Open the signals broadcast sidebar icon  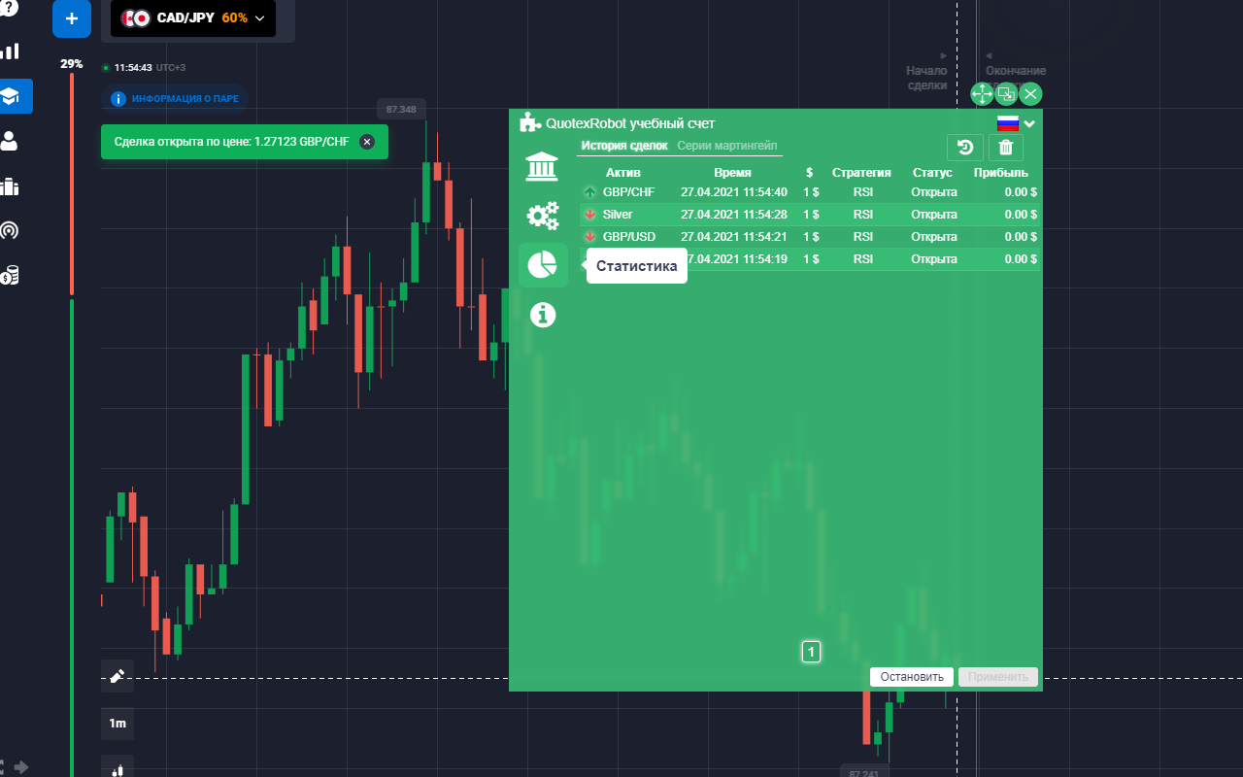point(10,231)
